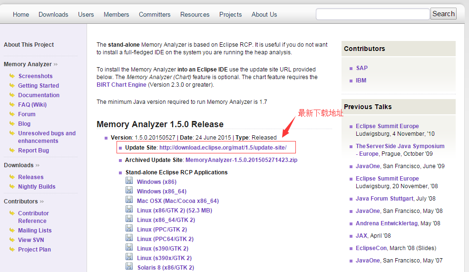Click inside the search text field
Screen dimensions: 469x272
point(373,14)
